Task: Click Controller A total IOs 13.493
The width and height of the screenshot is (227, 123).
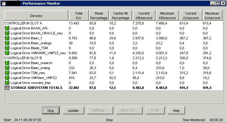Action: point(74,23)
